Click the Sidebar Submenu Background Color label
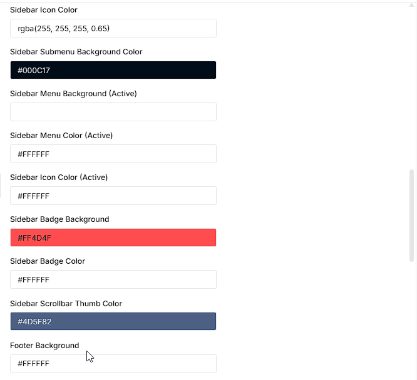This screenshot has width=417, height=380. click(76, 52)
